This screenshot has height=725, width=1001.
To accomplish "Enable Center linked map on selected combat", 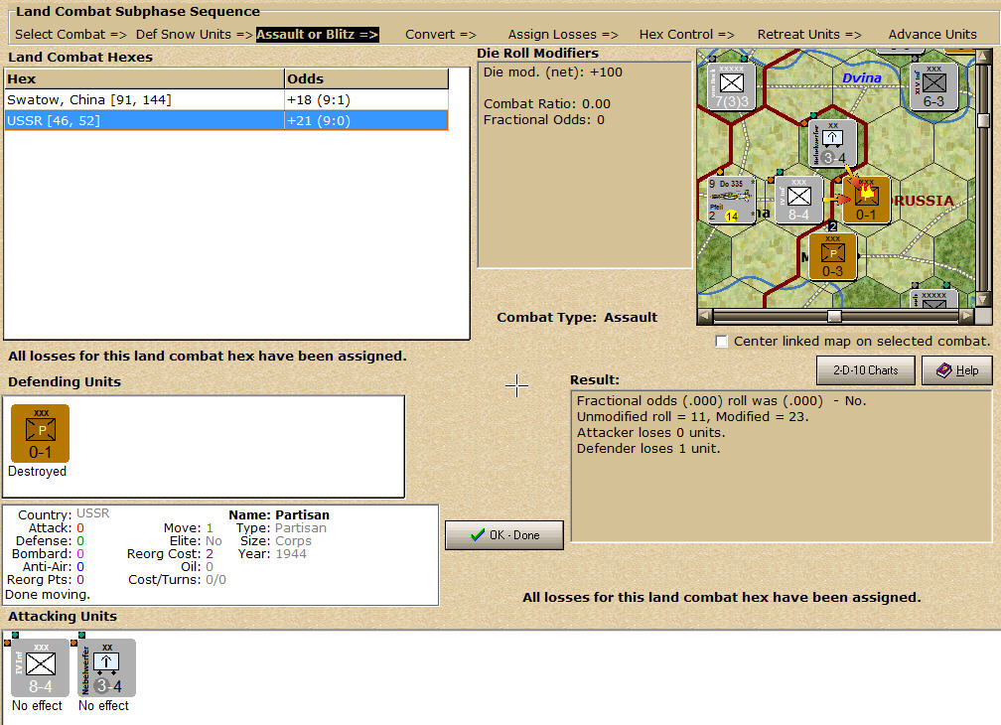I will click(x=721, y=342).
